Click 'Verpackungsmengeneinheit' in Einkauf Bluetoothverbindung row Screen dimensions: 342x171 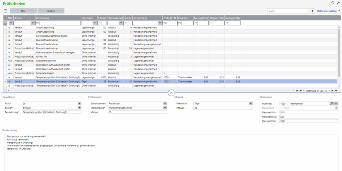pos(148,44)
